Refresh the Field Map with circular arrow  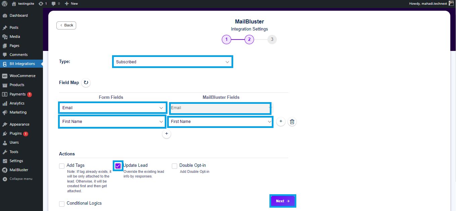click(x=86, y=82)
